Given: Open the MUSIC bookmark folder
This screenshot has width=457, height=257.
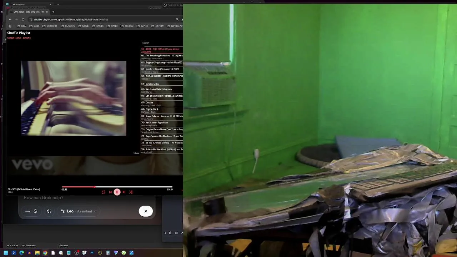Looking at the screenshot, I should (83, 26).
